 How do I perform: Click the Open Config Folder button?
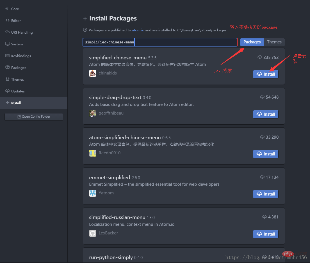[34, 117]
